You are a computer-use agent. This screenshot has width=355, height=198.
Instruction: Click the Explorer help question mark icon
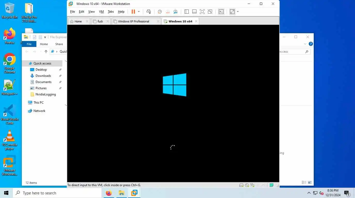point(311,44)
